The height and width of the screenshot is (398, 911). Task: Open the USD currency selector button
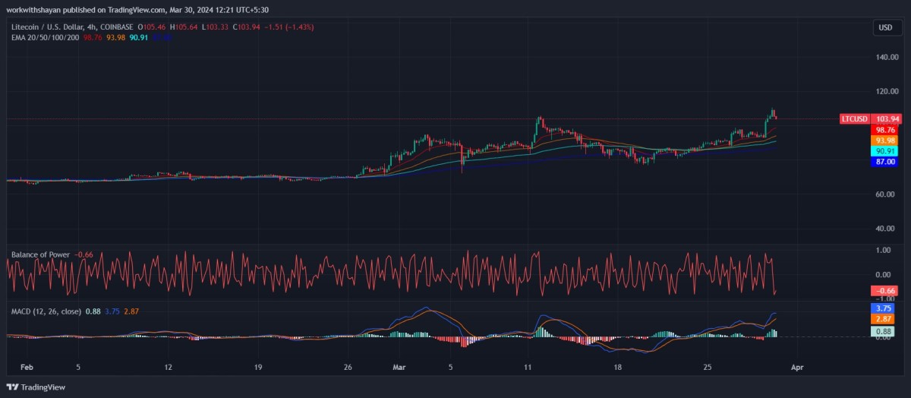(x=885, y=28)
